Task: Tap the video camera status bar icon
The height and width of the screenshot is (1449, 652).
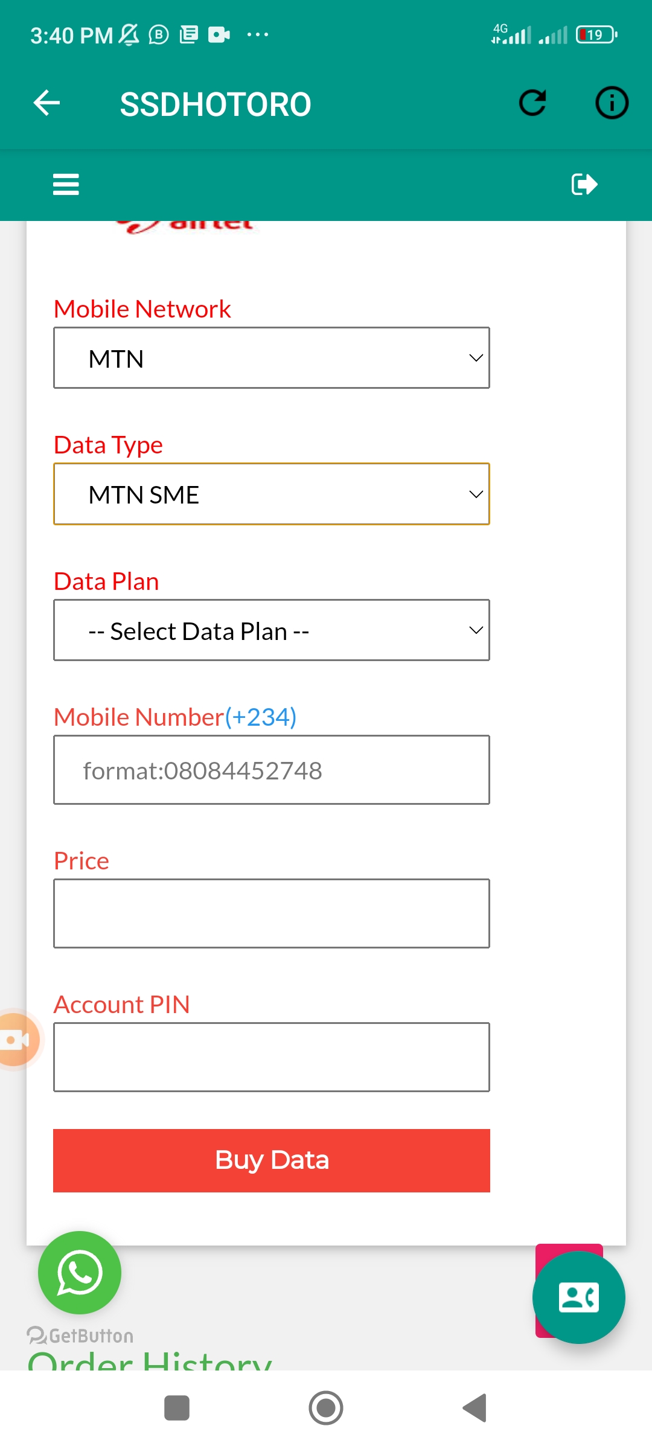Action: point(219,34)
